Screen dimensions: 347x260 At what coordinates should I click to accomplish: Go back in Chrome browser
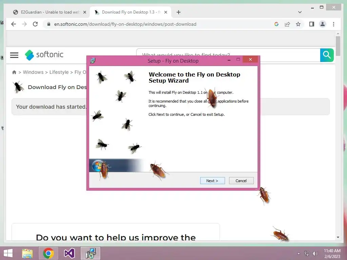[x=14, y=24]
